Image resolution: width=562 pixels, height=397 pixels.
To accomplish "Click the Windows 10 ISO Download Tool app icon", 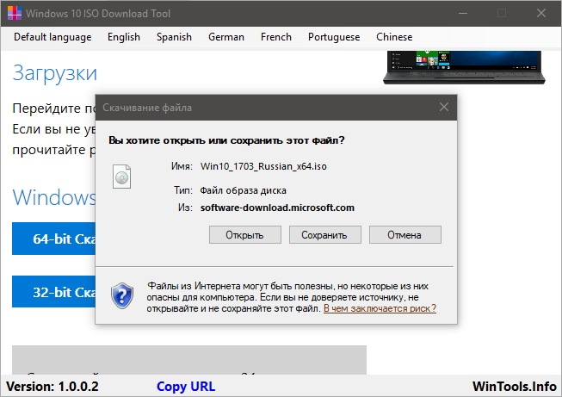I will pyautogui.click(x=15, y=13).
